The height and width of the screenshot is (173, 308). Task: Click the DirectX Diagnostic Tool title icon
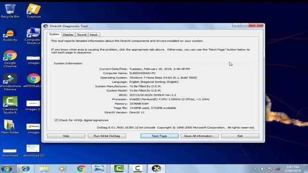pyautogui.click(x=46, y=26)
